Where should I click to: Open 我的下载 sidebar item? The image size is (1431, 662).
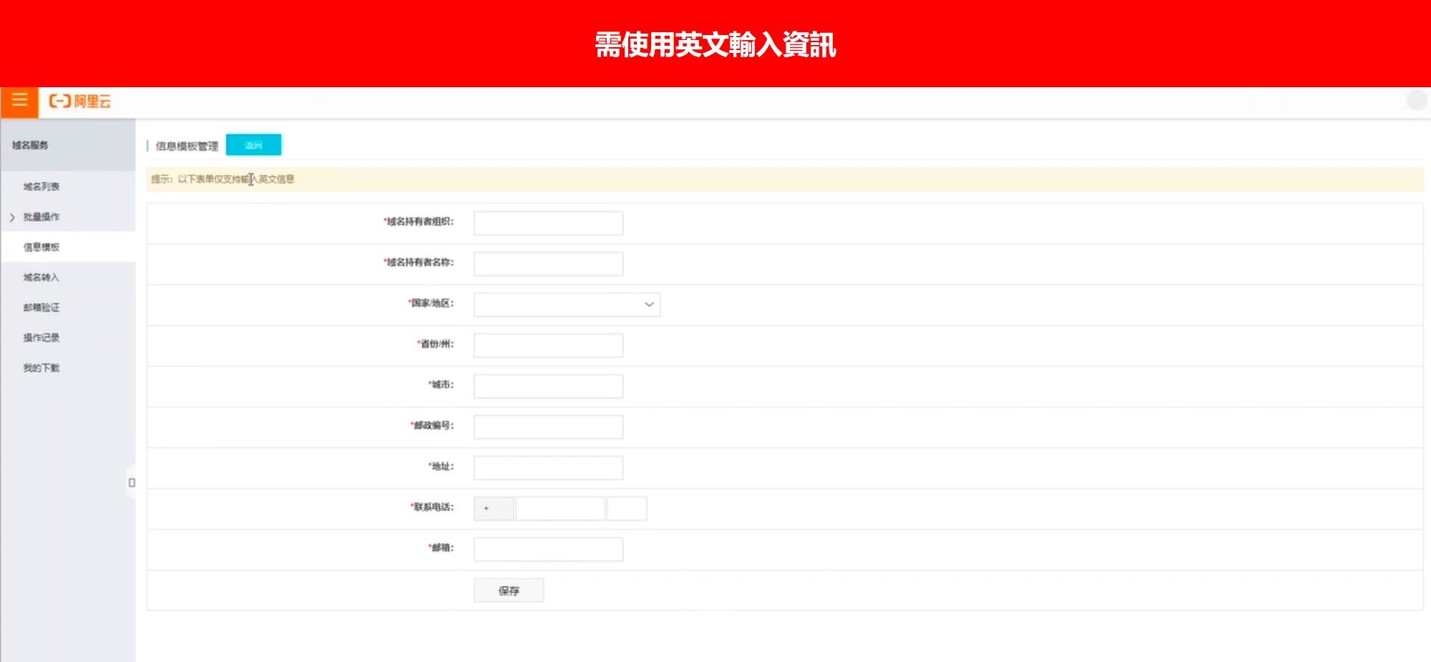(x=41, y=368)
